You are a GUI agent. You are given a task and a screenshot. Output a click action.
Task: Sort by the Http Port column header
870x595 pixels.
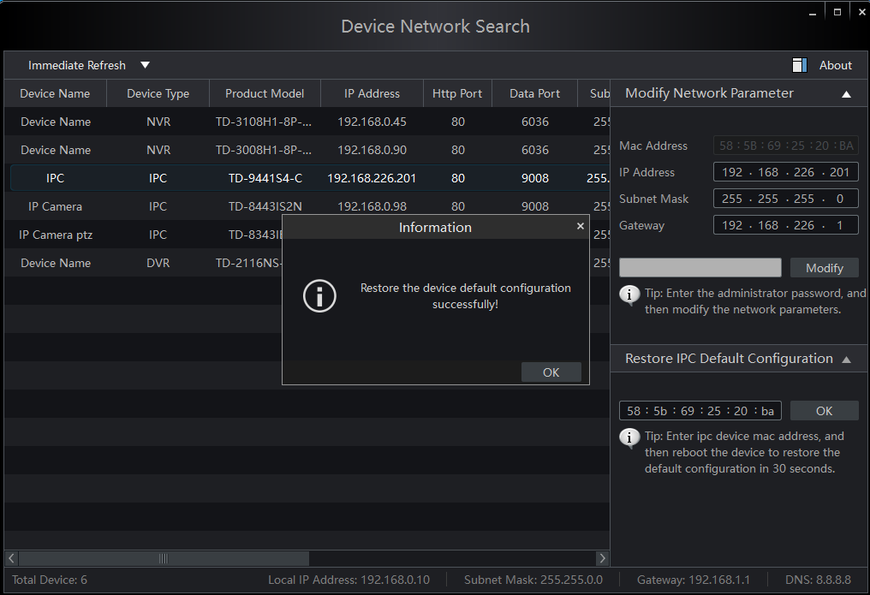457,93
